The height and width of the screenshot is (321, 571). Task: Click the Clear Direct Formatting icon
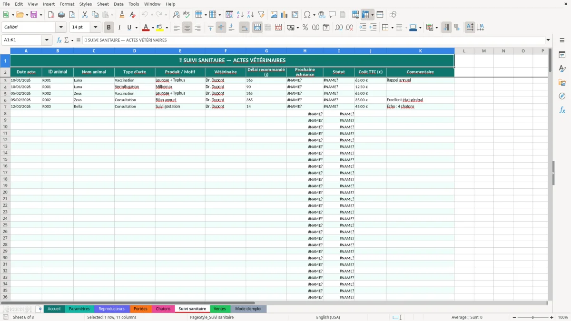pyautogui.click(x=133, y=15)
